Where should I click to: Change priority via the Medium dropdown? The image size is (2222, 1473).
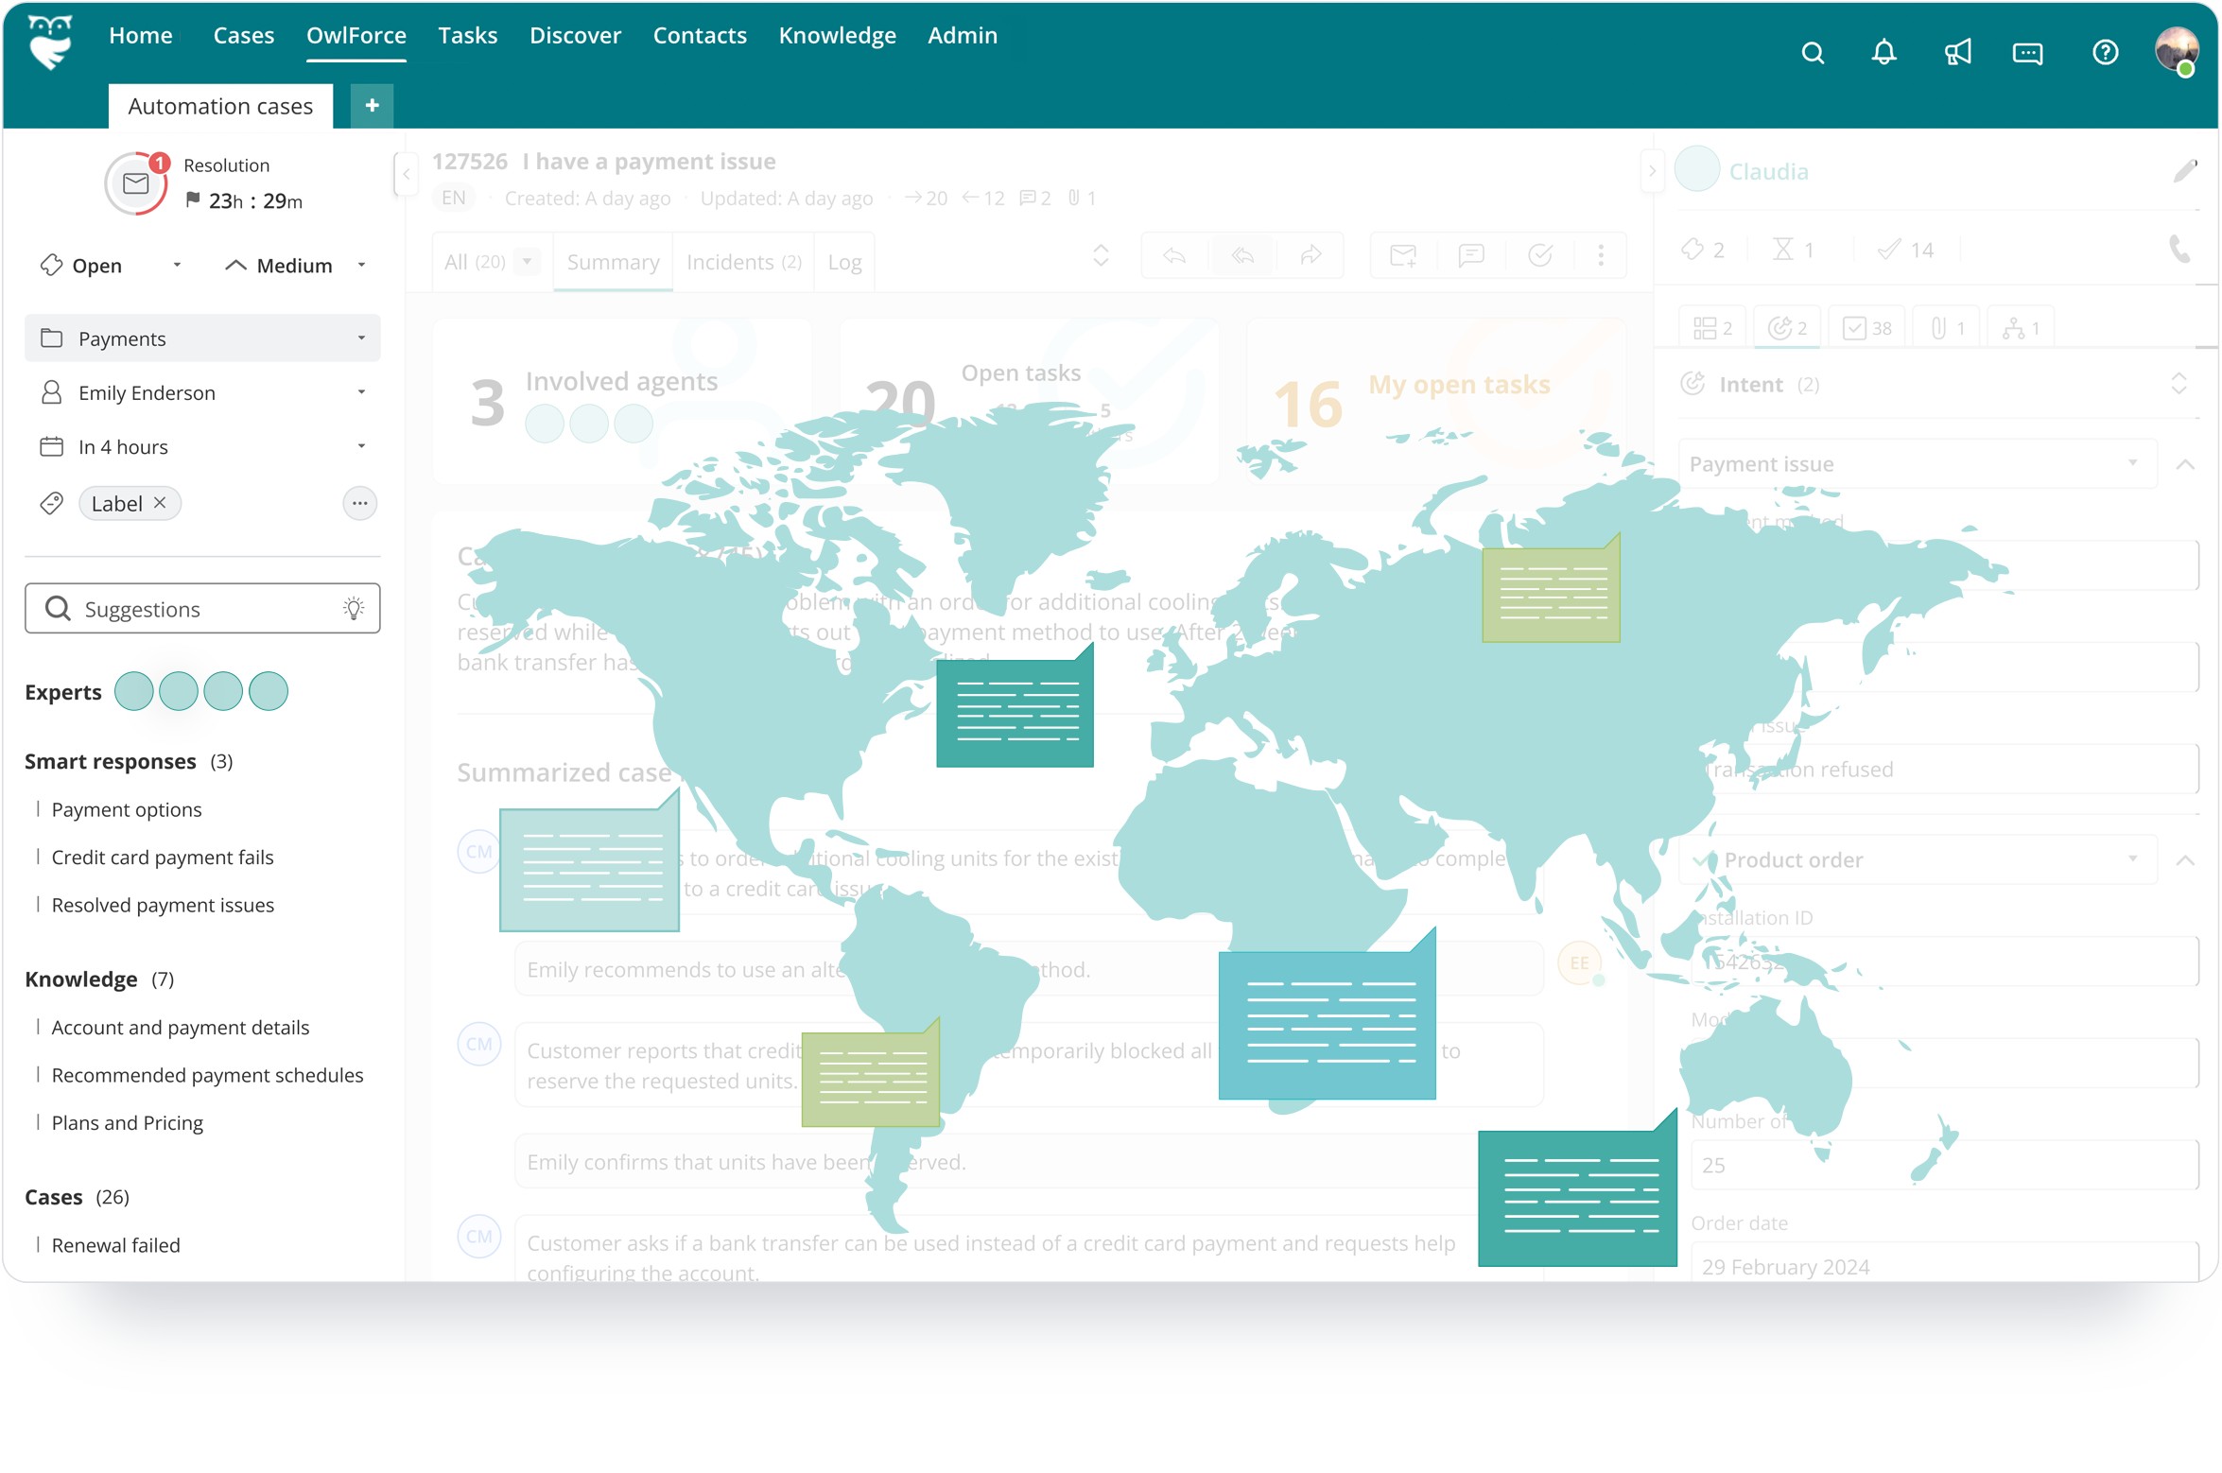coord(361,265)
